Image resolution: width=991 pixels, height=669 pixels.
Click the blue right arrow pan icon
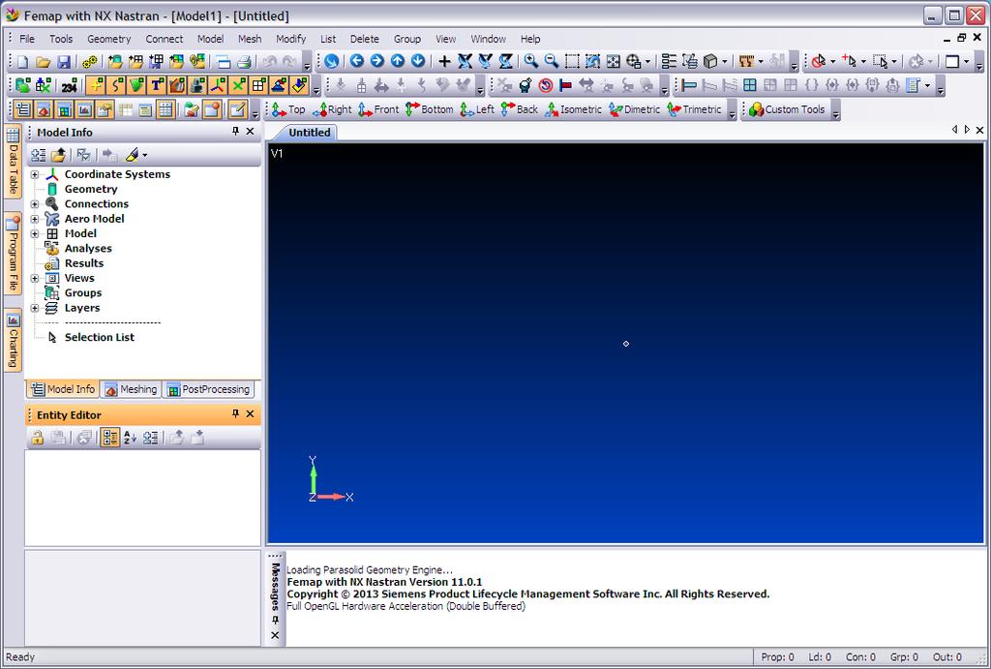click(377, 61)
